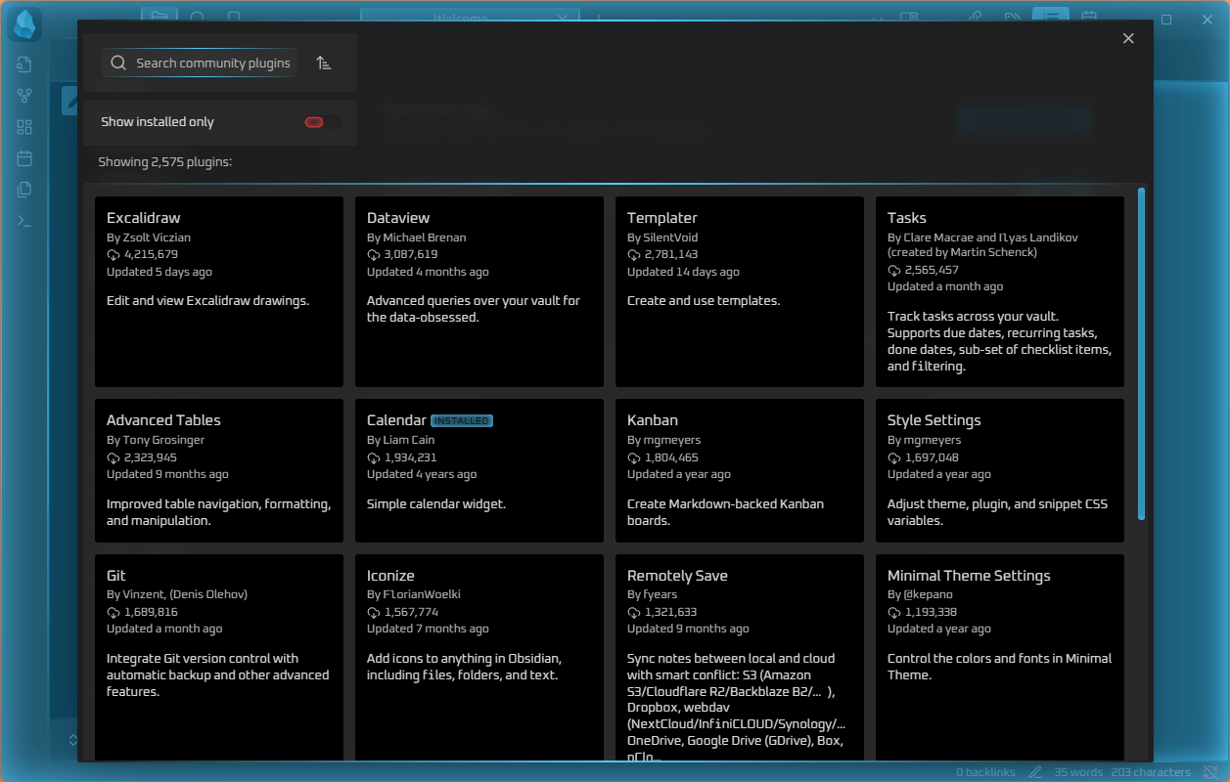Toggle Show installed only switch
The image size is (1230, 782).
pyautogui.click(x=323, y=122)
